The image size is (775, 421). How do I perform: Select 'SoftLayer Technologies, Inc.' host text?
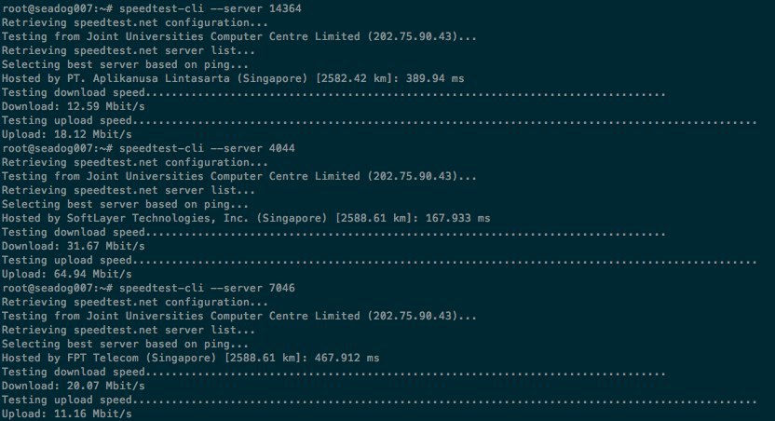(x=157, y=218)
